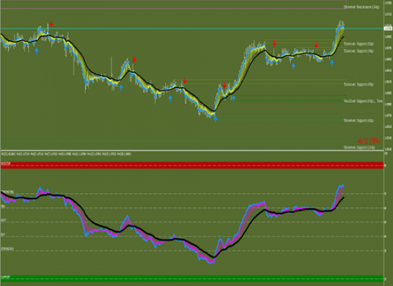The height and width of the screenshot is (286, 393).
Task: Select the green SUPPORT band in the indicator panel
Action: (192, 278)
